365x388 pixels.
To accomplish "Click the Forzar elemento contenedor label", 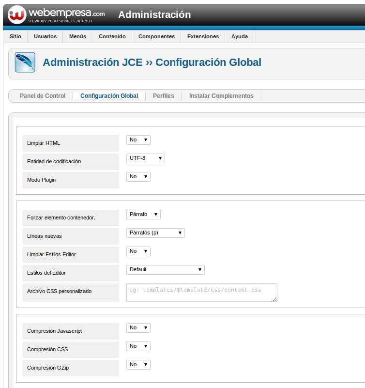I will (x=61, y=217).
